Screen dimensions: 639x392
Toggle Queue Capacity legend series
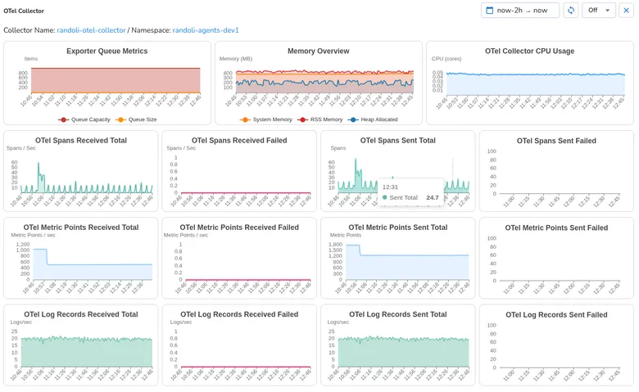coord(84,119)
